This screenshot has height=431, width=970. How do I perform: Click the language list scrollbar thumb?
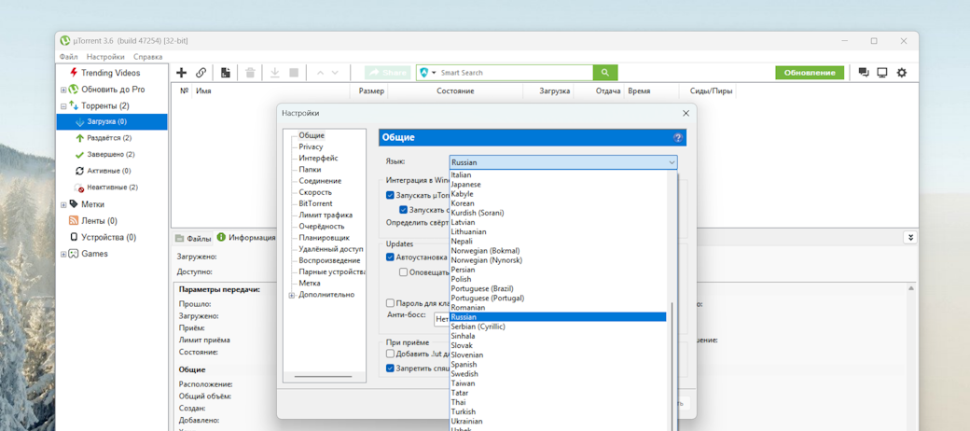672,365
